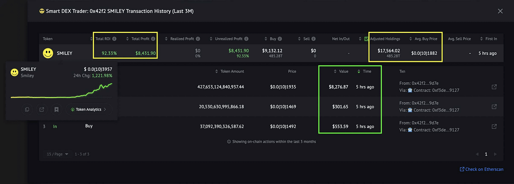The image size is (514, 184).
Task: Sort by Total ROI column
Action: [x=92, y=39]
